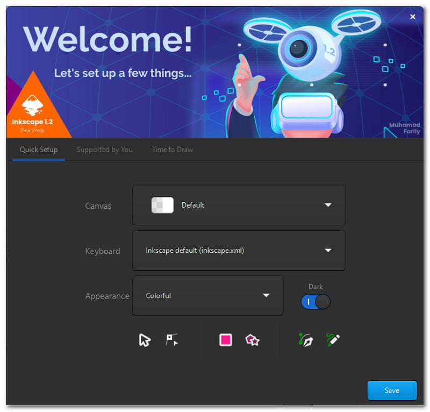Click the node edit tool icon
Image resolution: width=430 pixels, height=412 pixels.
172,340
